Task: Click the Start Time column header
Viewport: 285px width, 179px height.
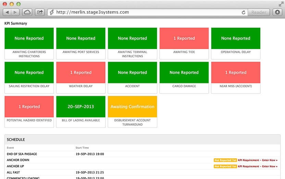Action: [x=82, y=148]
